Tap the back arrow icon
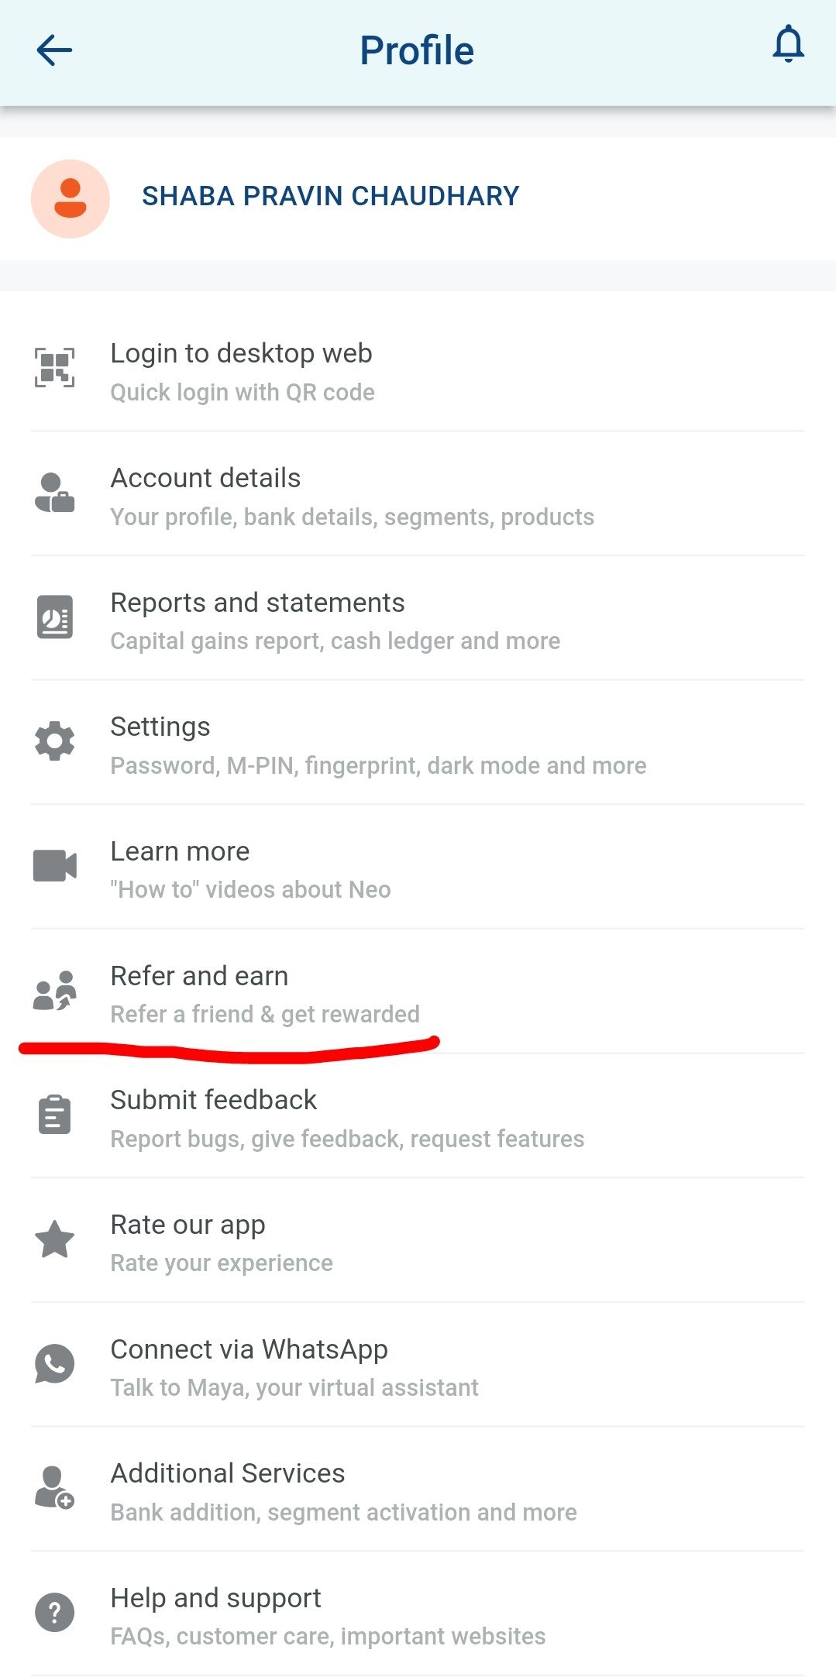The width and height of the screenshot is (836, 1677). pos(54,51)
